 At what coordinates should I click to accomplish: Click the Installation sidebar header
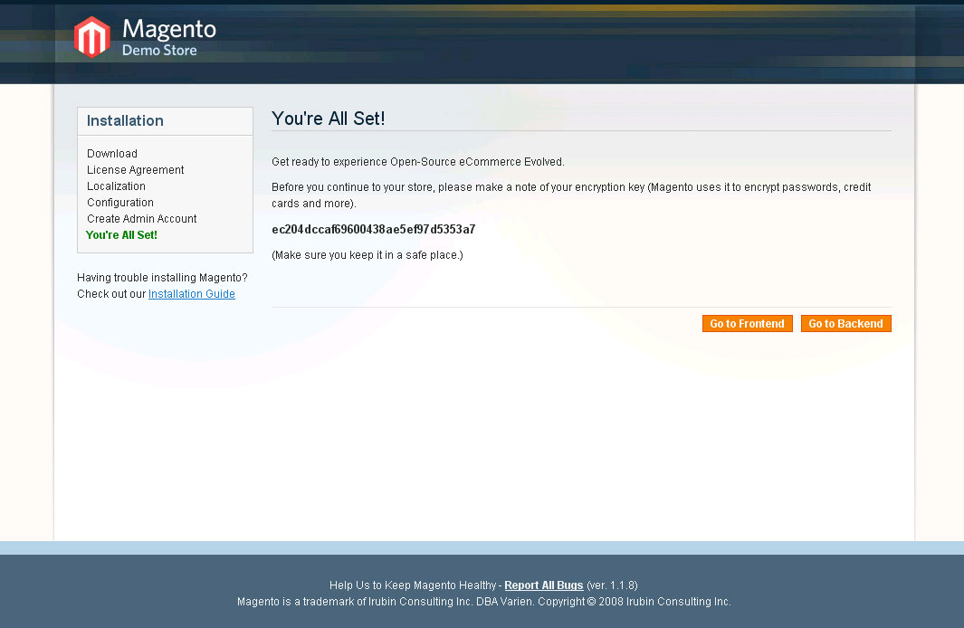(x=125, y=121)
